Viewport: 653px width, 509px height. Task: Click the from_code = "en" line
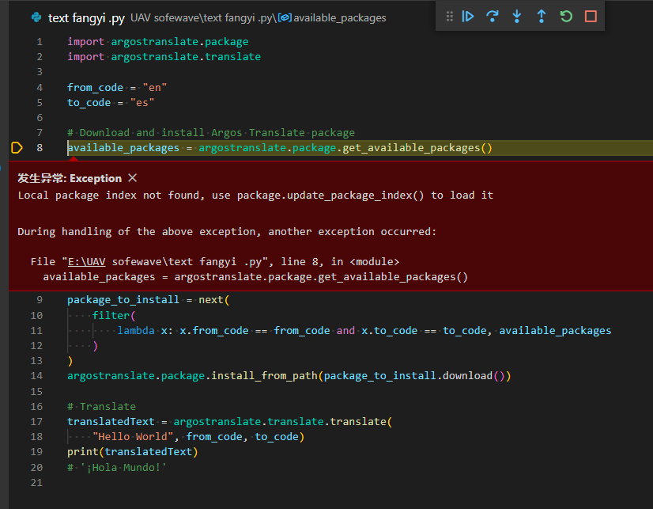coord(117,88)
